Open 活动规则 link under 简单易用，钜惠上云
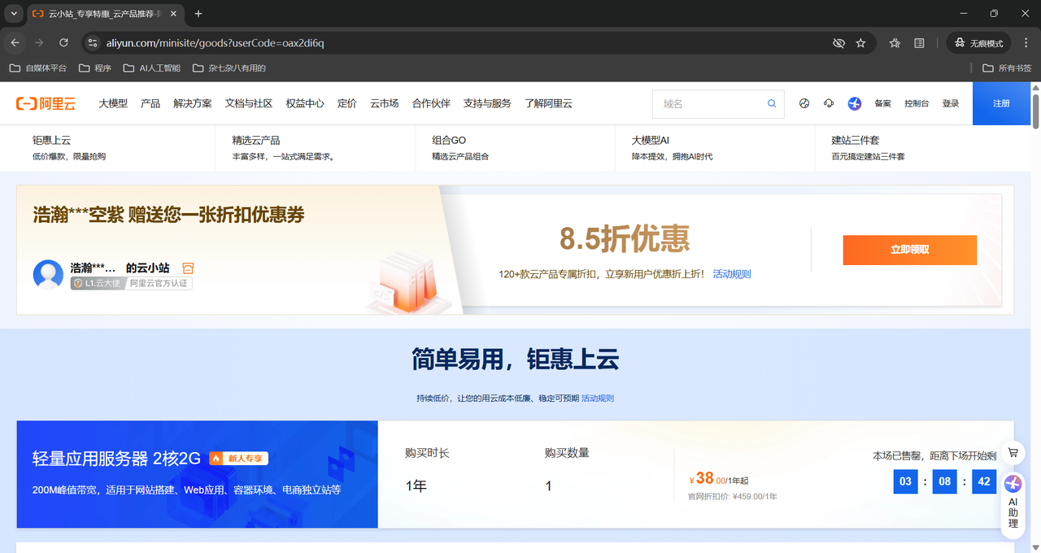 [598, 398]
